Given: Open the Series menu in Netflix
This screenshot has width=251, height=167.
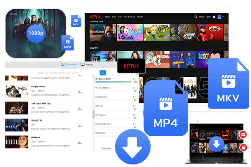Looking at the screenshot, I should coord(114,17).
